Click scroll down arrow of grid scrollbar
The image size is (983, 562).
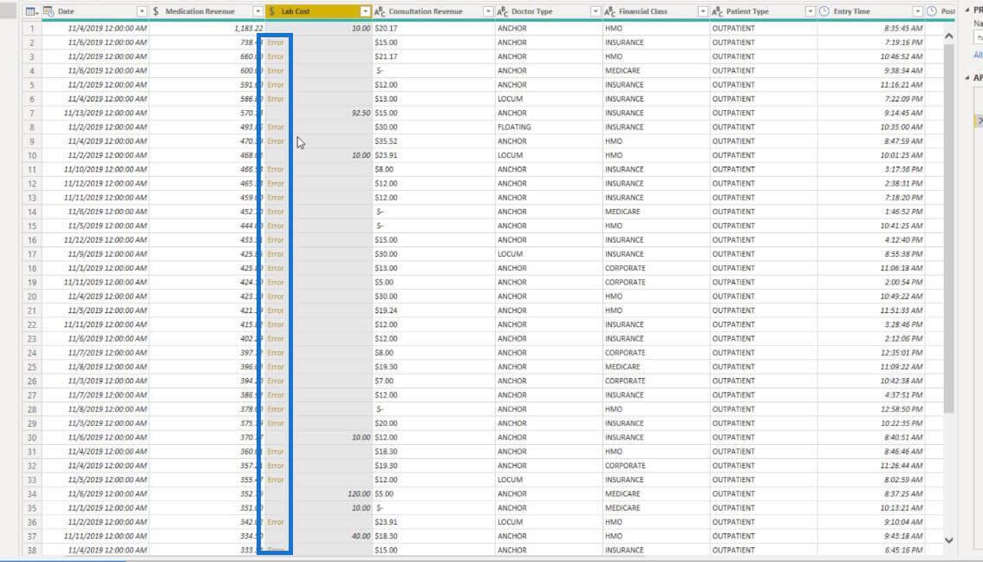click(x=948, y=539)
